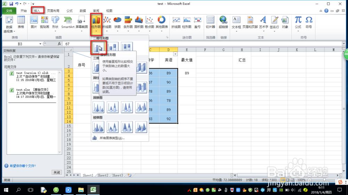
Task: Select the original file test.xlsx
Action: tap(33, 93)
